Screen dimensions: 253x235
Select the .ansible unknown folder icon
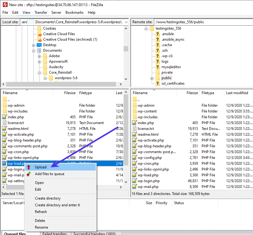coord(158,34)
